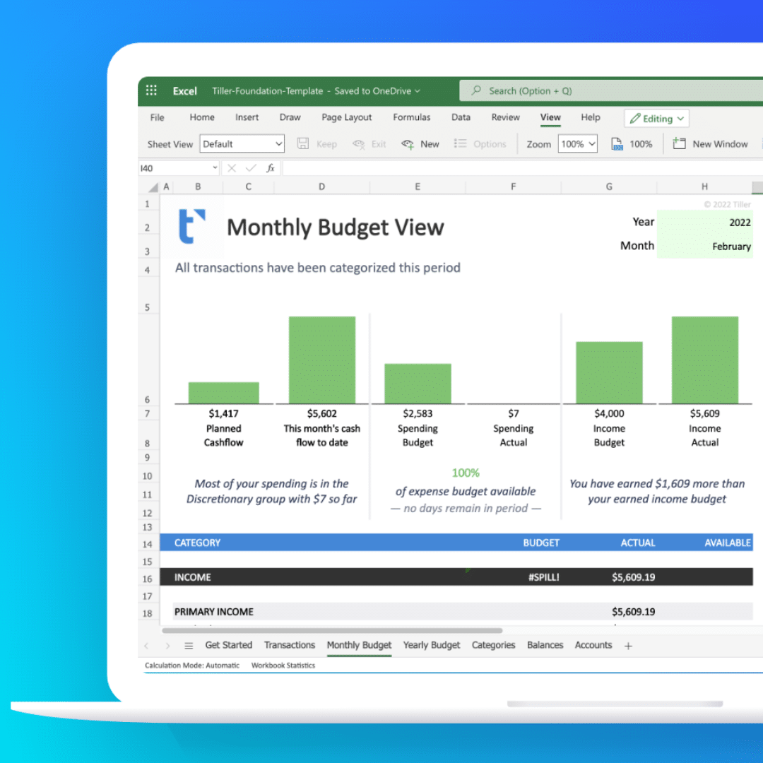The height and width of the screenshot is (763, 763).
Task: Go to next sheet tab arrow
Action: pyautogui.click(x=167, y=646)
